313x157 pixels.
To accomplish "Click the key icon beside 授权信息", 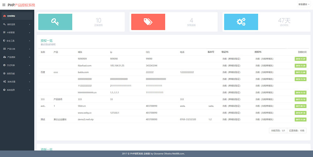I will [x=4, y=24].
